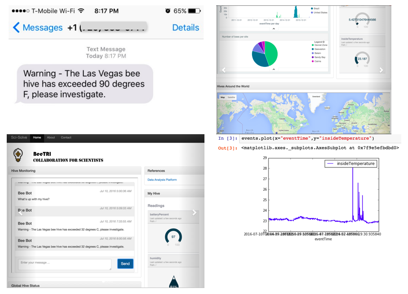Click the right carousel arrow beside batteryPercent reading
Image resolution: width=408 pixels, height=294 pixels.
195,212
